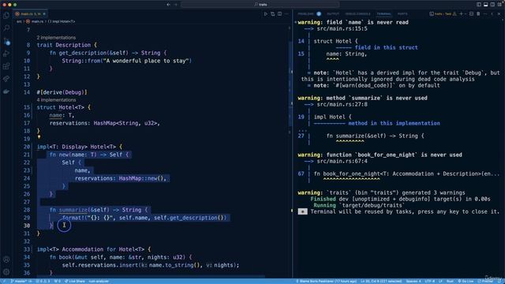Image resolution: width=505 pixels, height=284 pixels.
Task: Click errors and warnings count in status bar
Action: click(x=43, y=281)
